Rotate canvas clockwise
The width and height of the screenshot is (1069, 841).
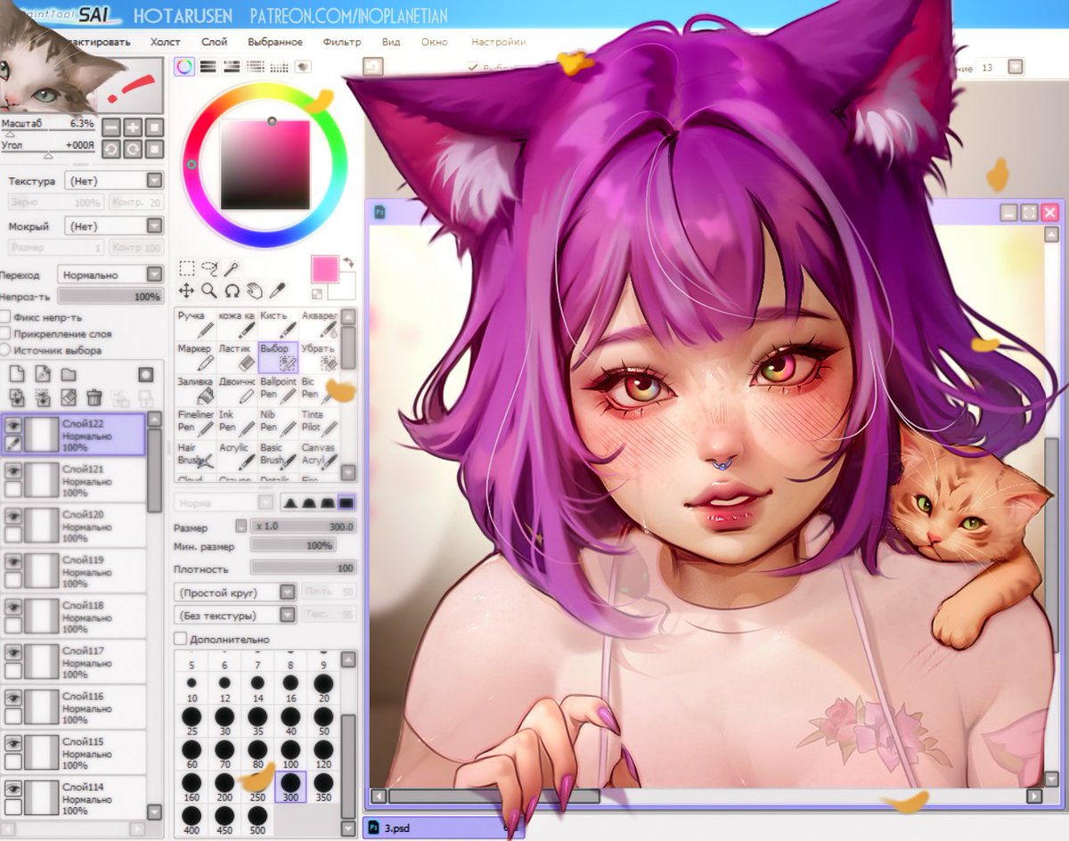[x=132, y=149]
